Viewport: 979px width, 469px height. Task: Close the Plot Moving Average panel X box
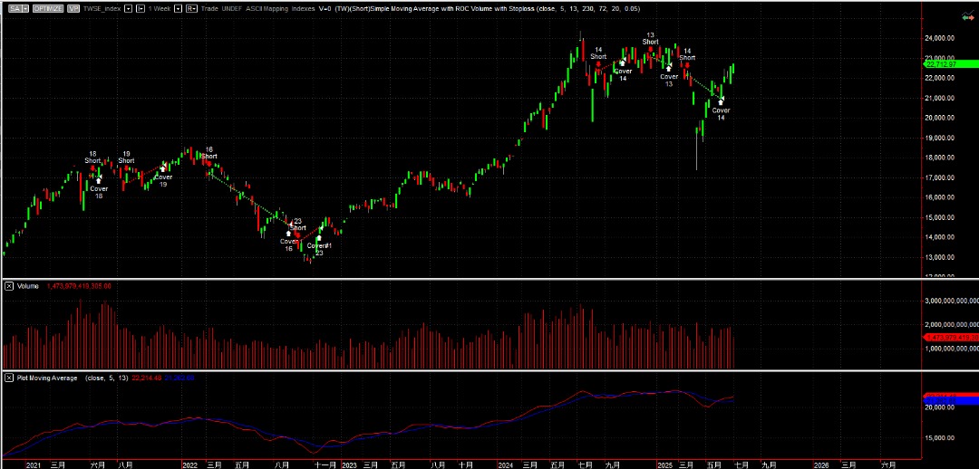(9, 378)
